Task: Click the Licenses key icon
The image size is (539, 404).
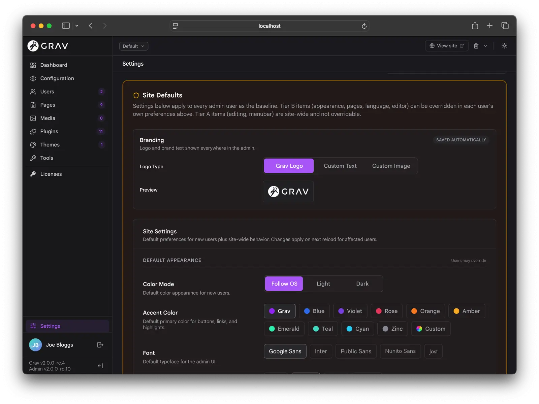Action: pos(33,174)
